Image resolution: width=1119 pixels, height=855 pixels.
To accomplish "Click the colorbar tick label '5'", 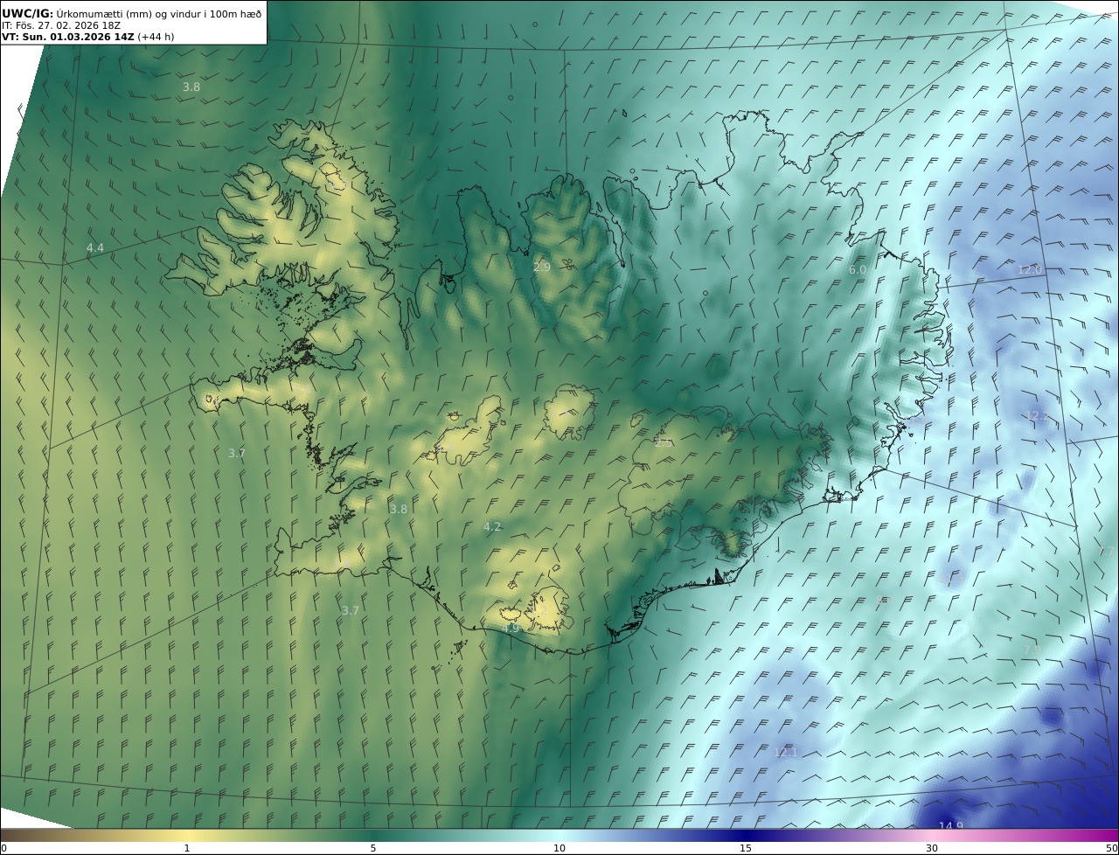I will pos(373,848).
